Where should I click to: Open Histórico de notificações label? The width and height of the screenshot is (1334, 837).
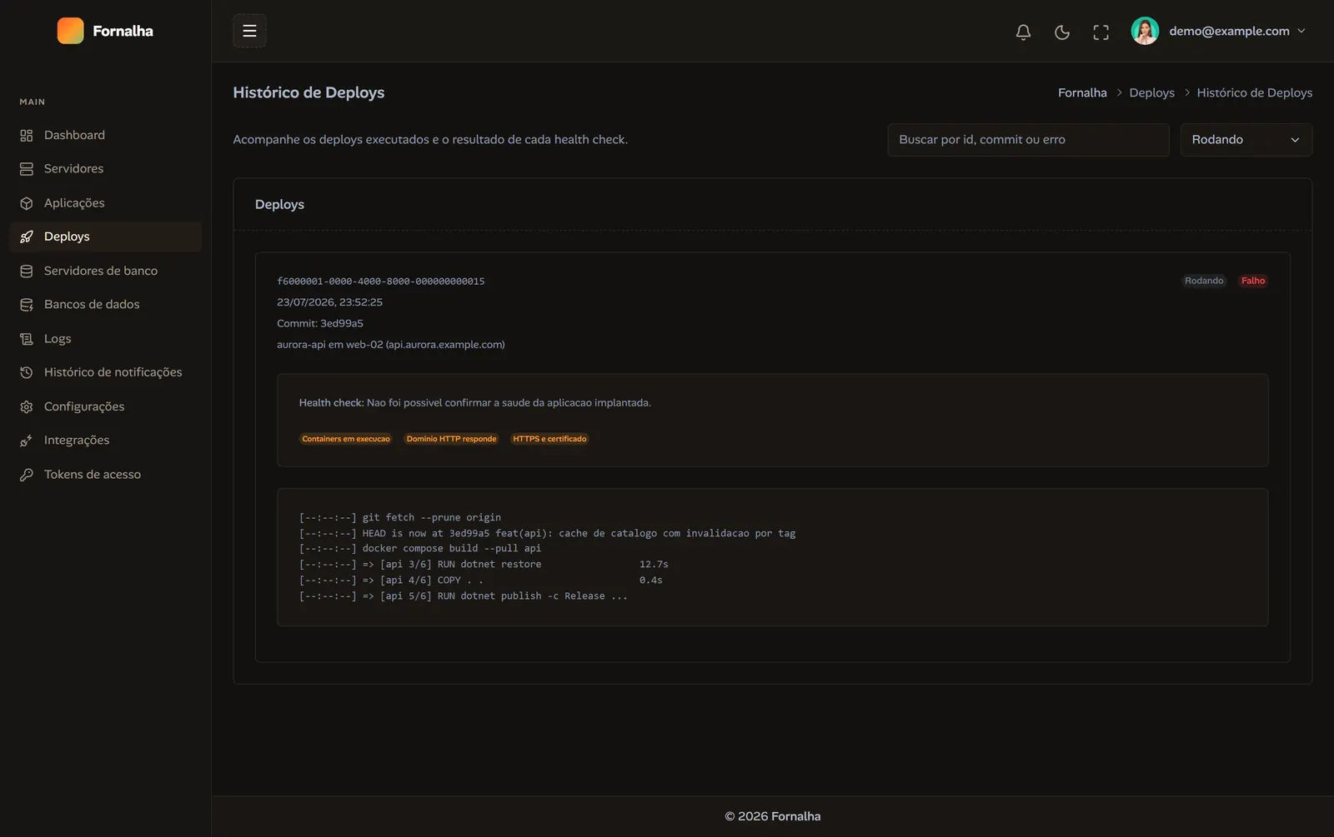(x=113, y=372)
